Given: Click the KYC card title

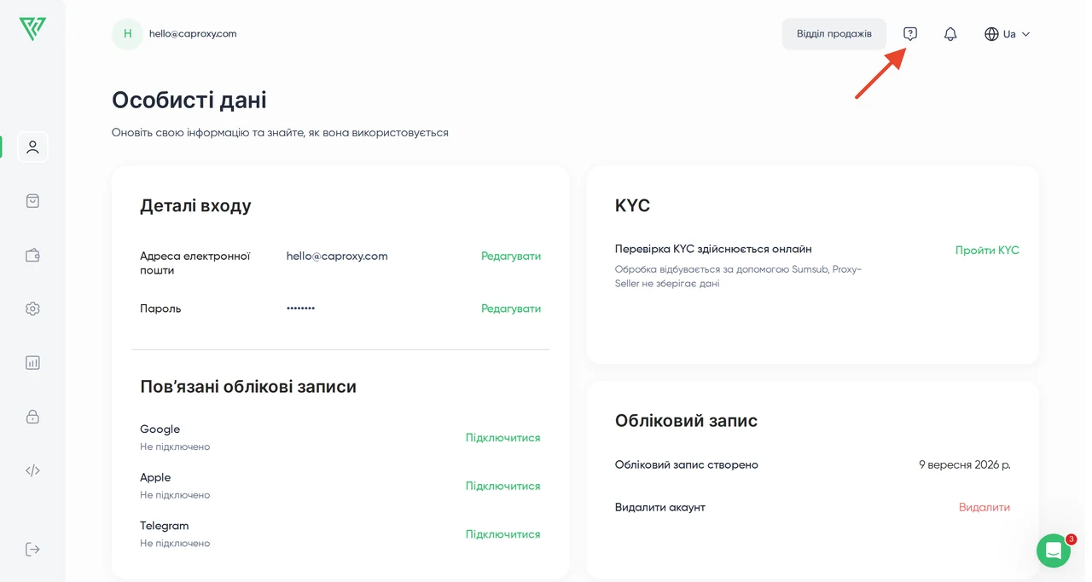Looking at the screenshot, I should click(x=632, y=206).
